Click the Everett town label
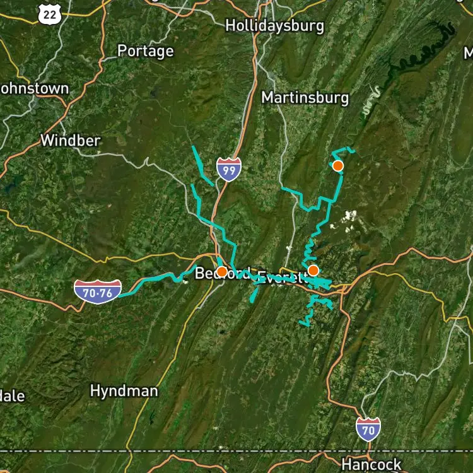 [283, 278]
